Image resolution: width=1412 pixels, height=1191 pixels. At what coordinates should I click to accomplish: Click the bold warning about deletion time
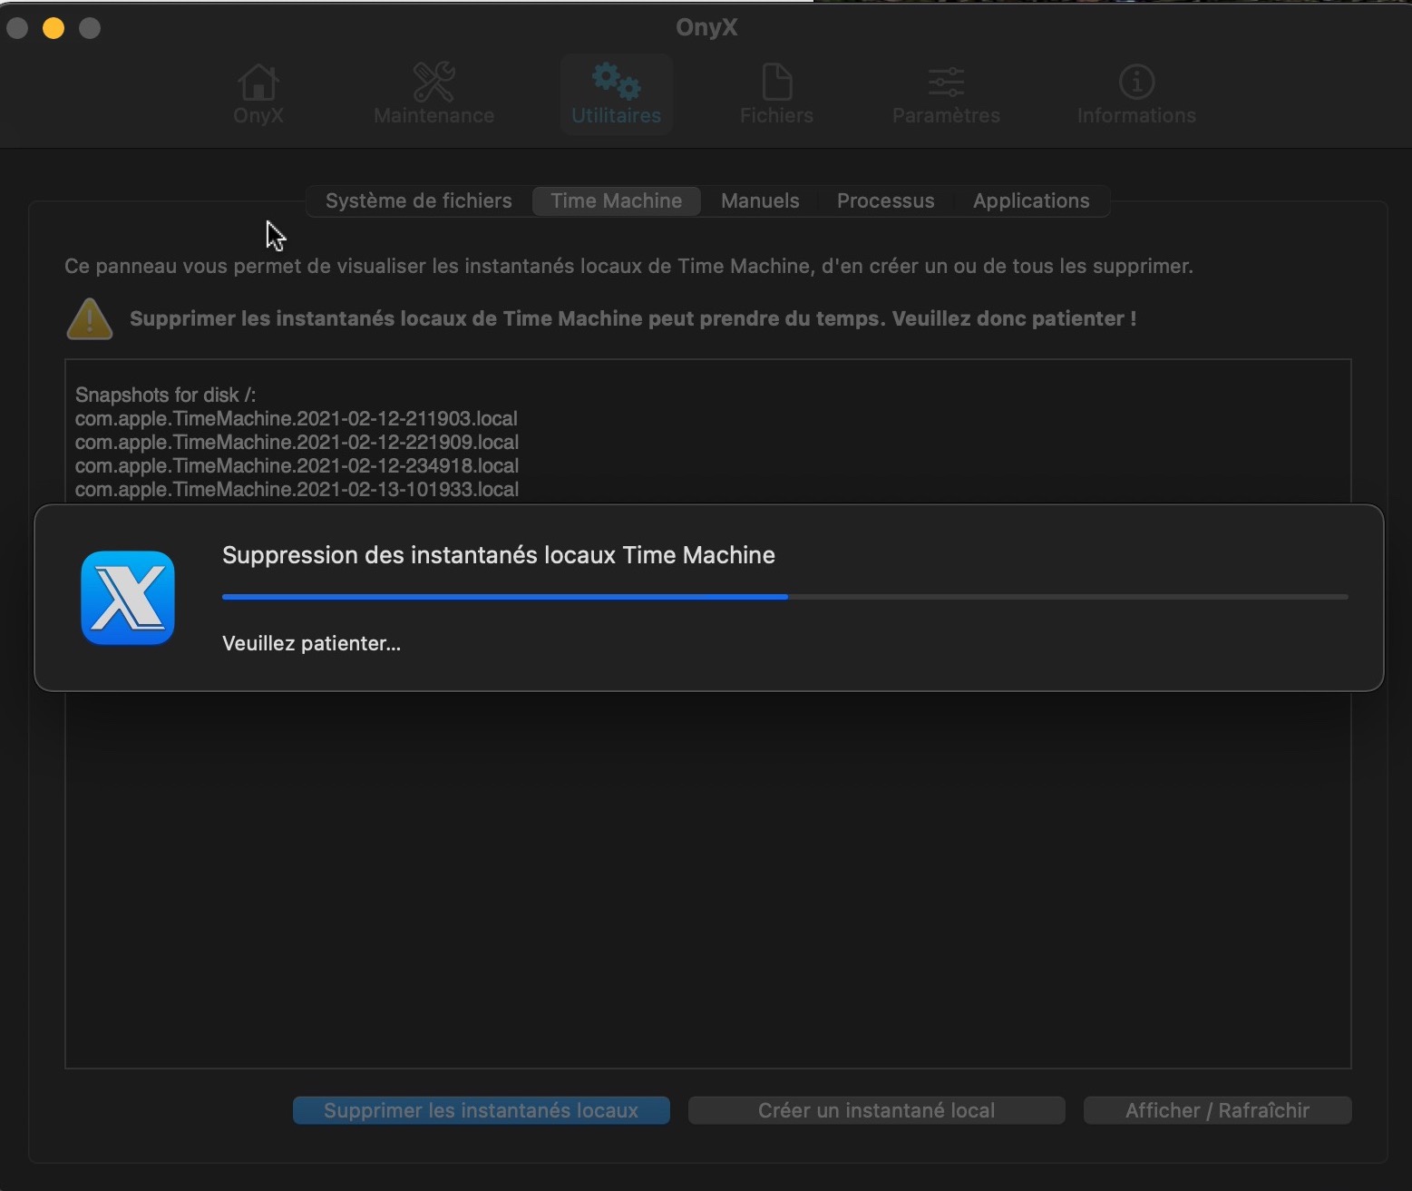point(633,318)
